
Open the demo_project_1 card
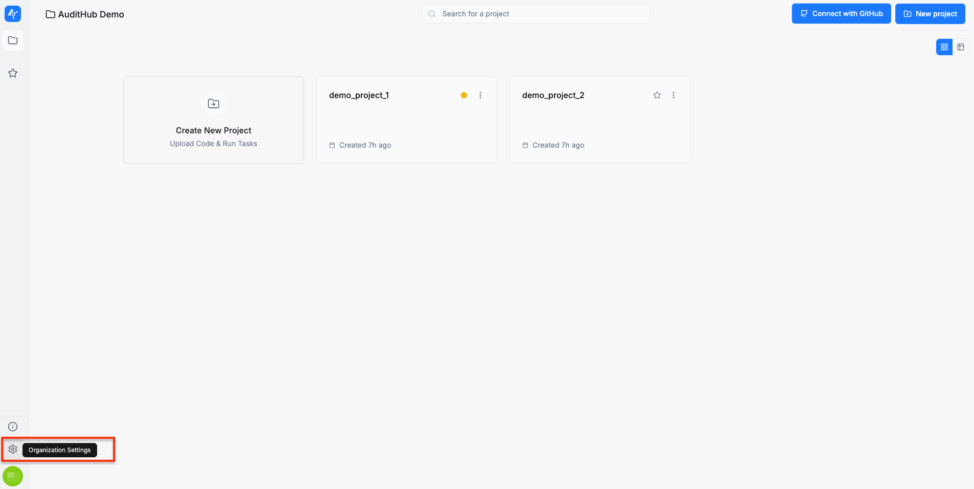[406, 123]
